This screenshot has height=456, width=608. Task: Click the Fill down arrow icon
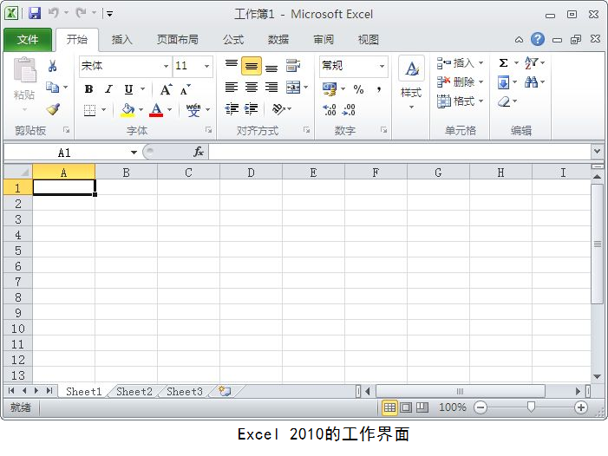[x=503, y=82]
